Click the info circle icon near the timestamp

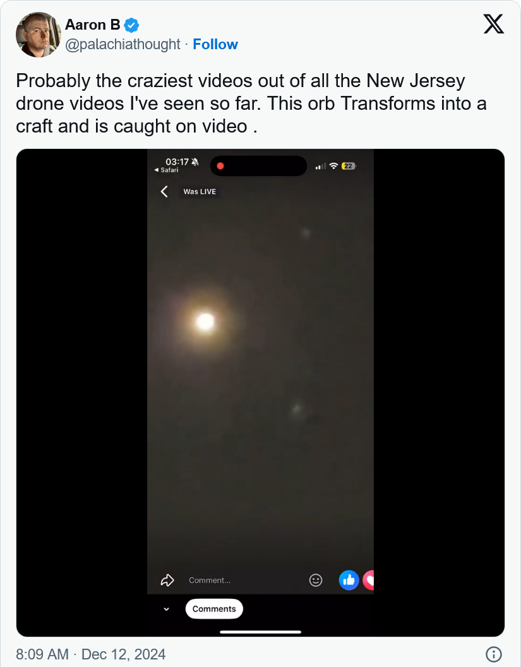click(494, 654)
